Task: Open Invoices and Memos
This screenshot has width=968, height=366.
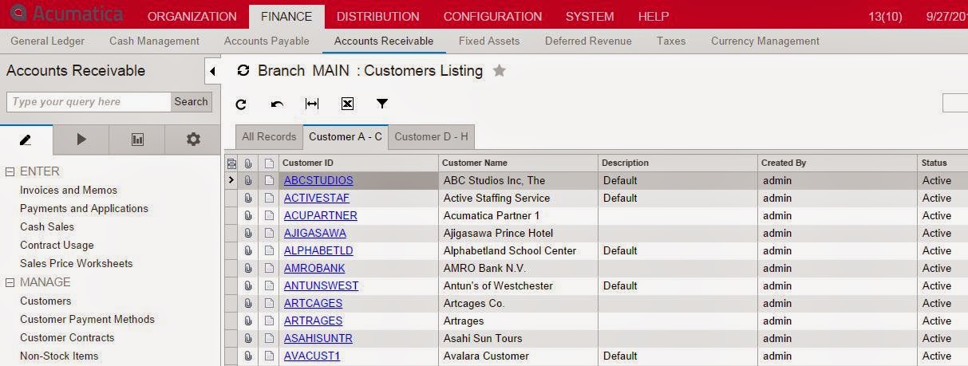Action: point(69,190)
